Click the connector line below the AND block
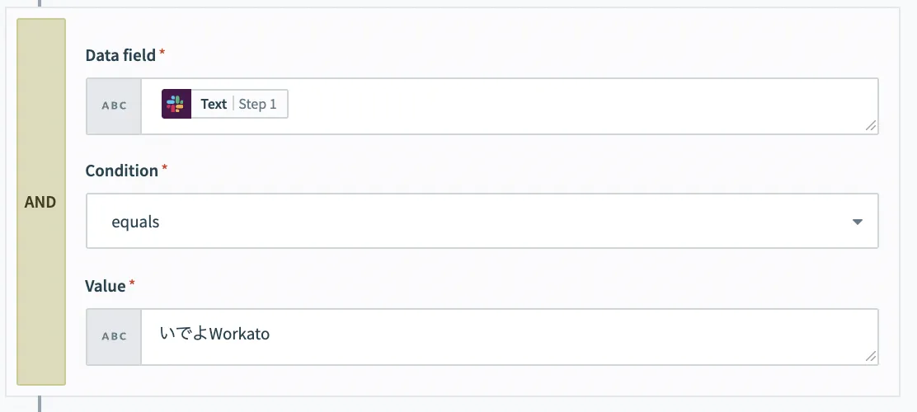This screenshot has height=412, width=917. [x=39, y=404]
